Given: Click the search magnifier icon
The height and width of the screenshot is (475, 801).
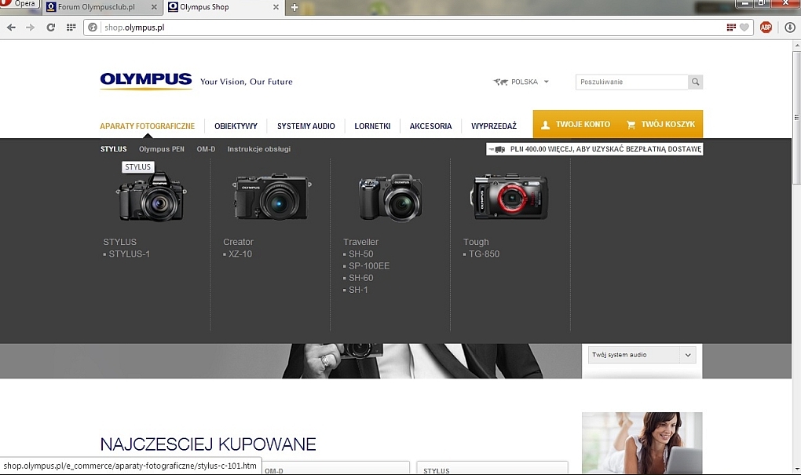Looking at the screenshot, I should [x=696, y=82].
